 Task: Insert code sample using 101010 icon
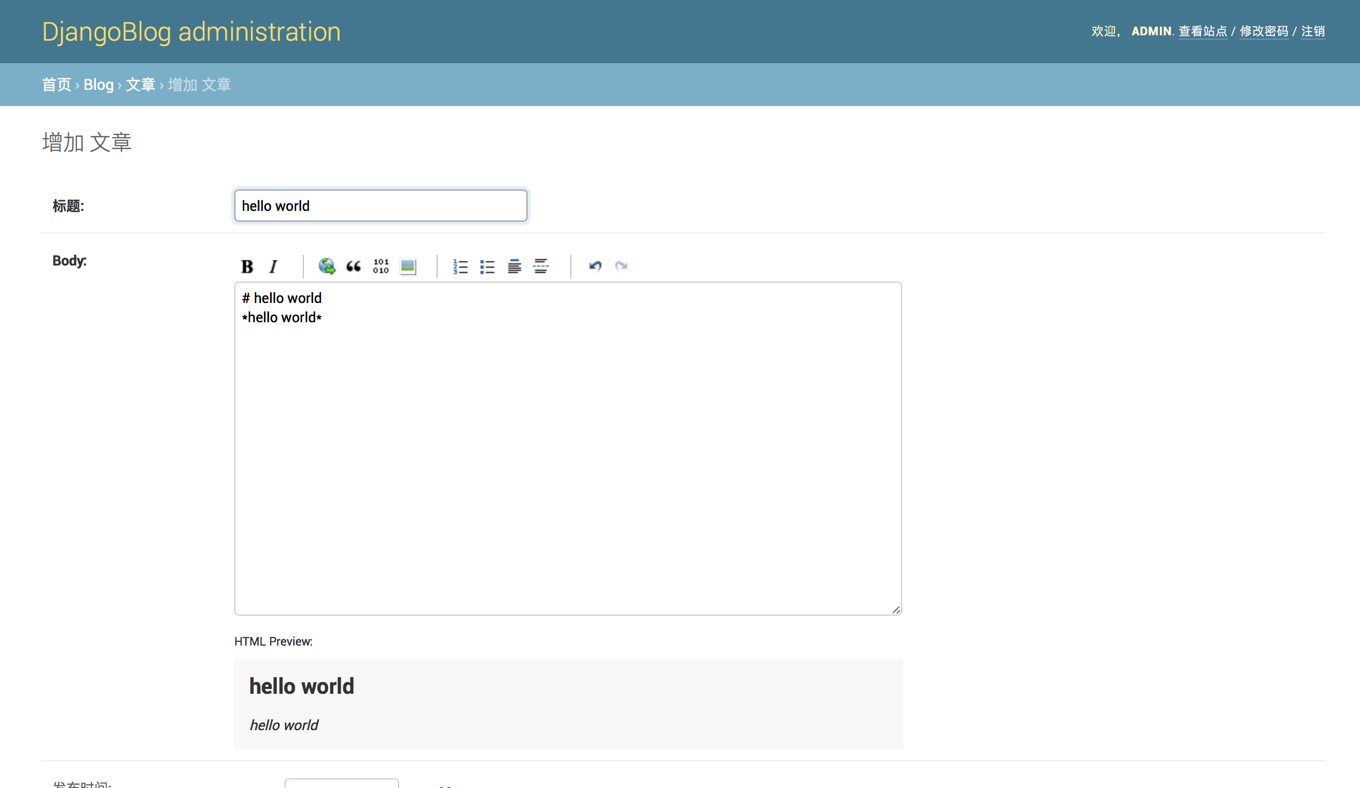click(x=380, y=266)
